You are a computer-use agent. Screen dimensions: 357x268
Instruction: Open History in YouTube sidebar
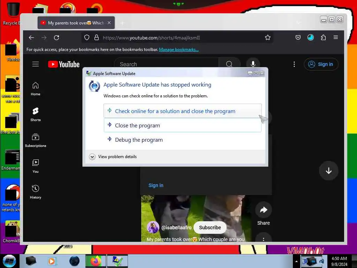pyautogui.click(x=36, y=192)
